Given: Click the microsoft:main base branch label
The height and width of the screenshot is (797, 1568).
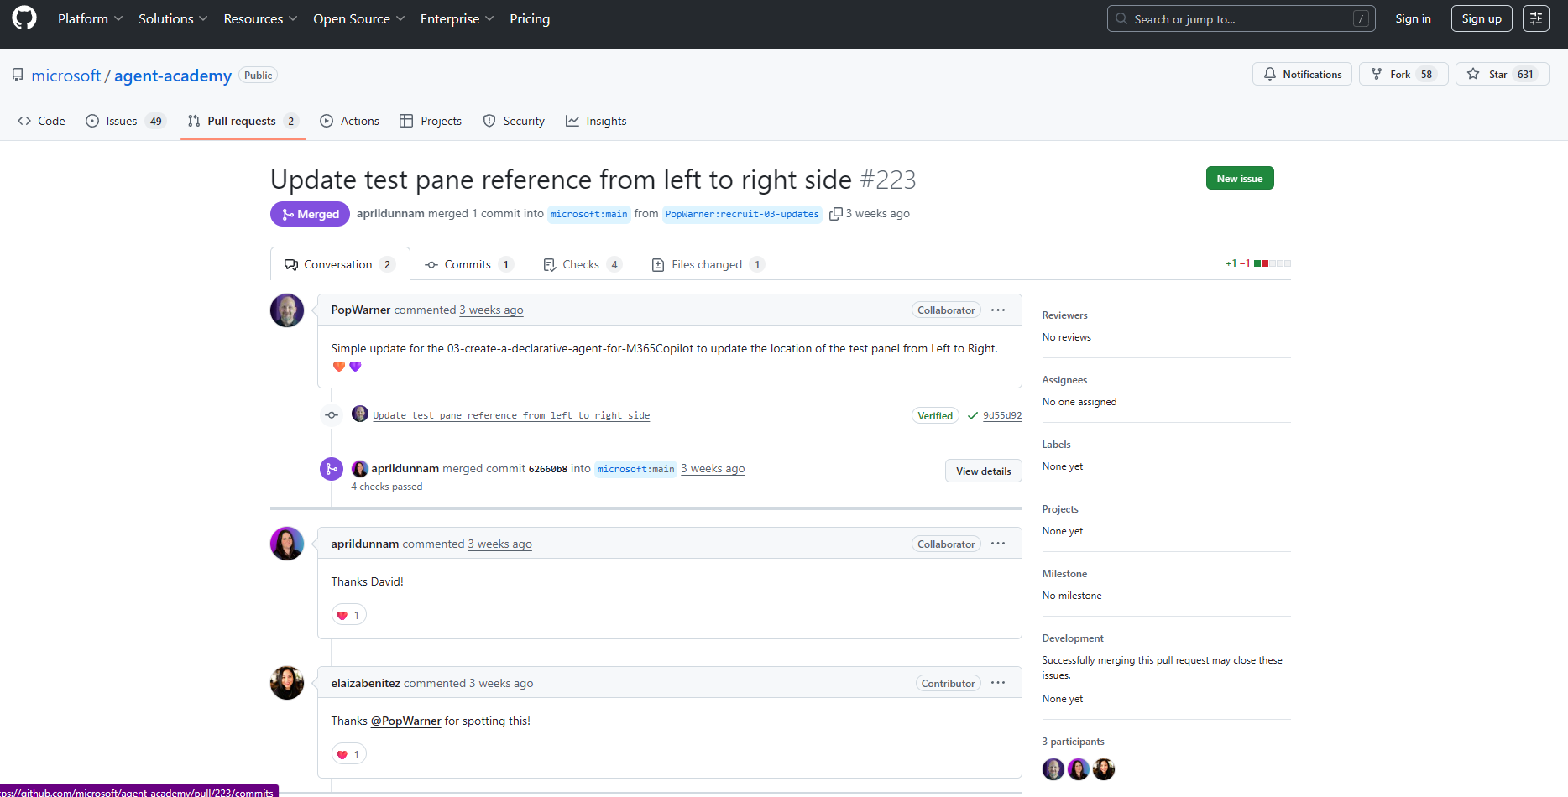Looking at the screenshot, I should coord(588,214).
